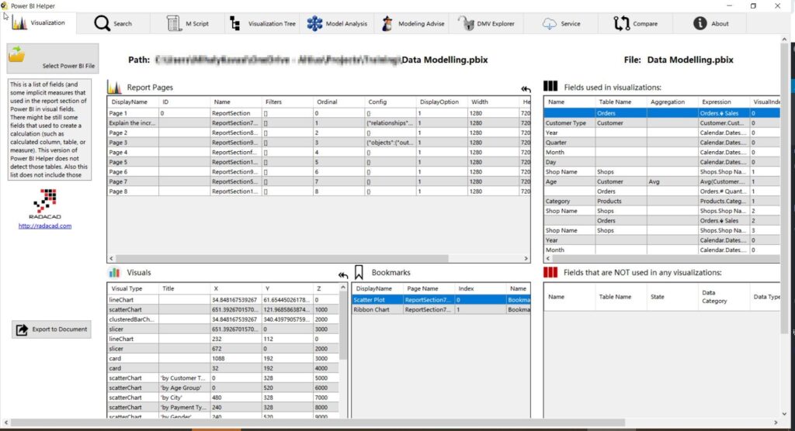Screen dimensions: 795x431
Task: Click Data Category header in unused fields
Action: [x=724, y=297]
